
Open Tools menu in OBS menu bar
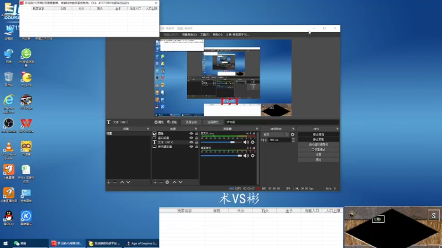coord(204,35)
